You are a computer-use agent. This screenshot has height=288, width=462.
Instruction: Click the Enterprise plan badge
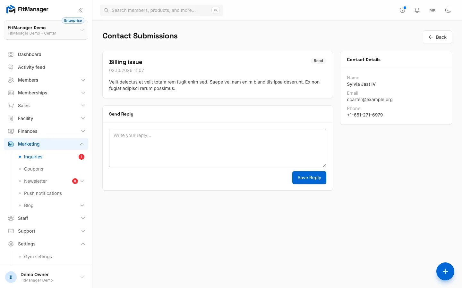click(73, 20)
